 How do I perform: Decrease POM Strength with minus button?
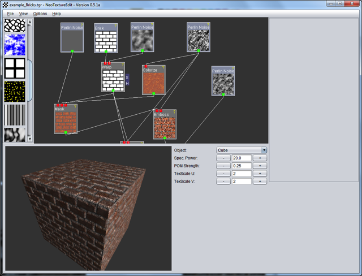(x=223, y=166)
